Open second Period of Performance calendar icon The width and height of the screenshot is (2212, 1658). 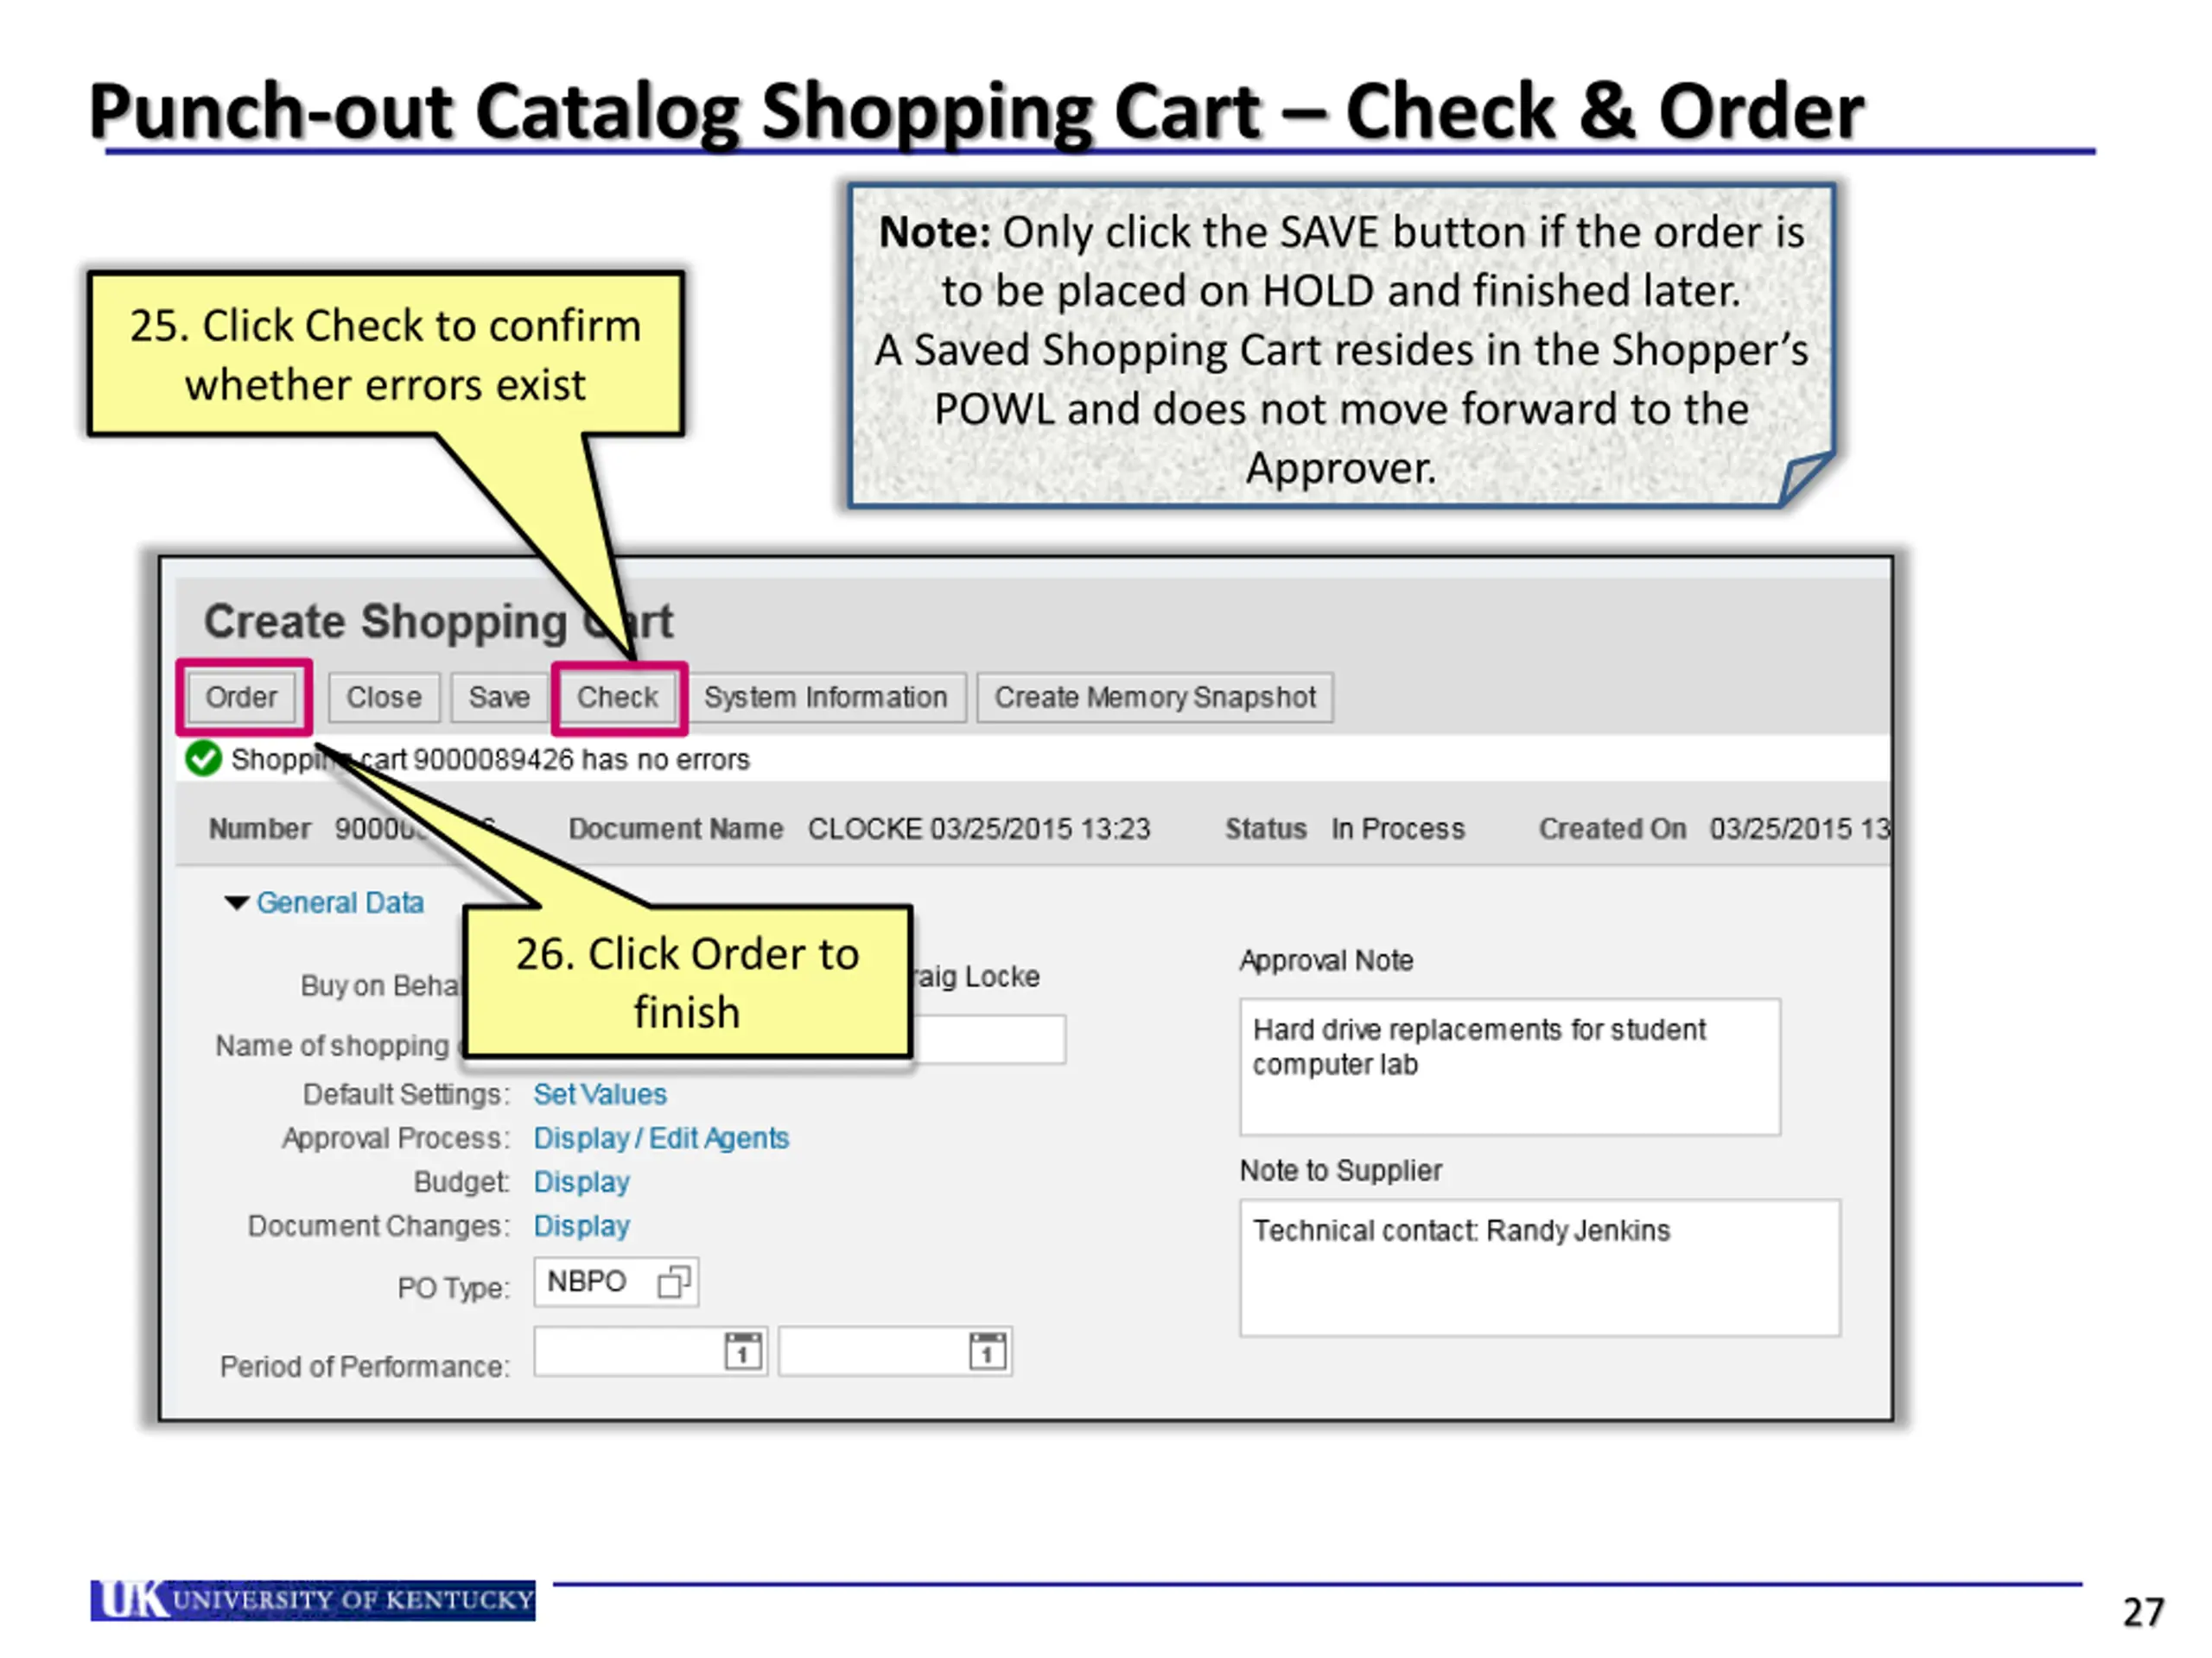coord(987,1351)
